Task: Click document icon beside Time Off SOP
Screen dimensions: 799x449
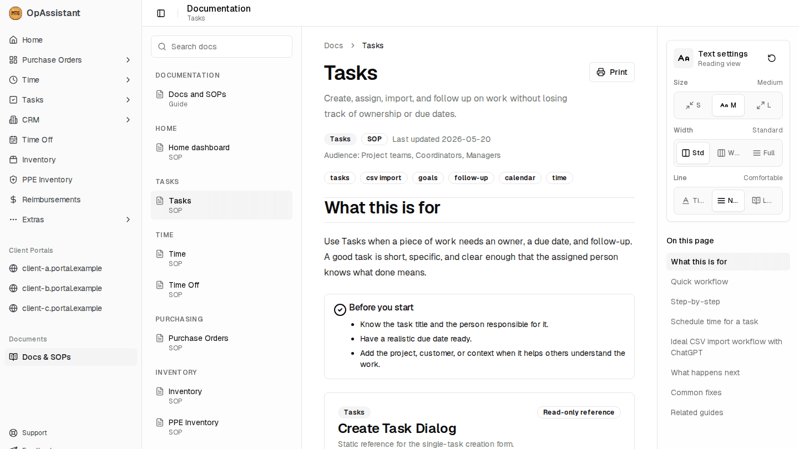Action: tap(160, 285)
